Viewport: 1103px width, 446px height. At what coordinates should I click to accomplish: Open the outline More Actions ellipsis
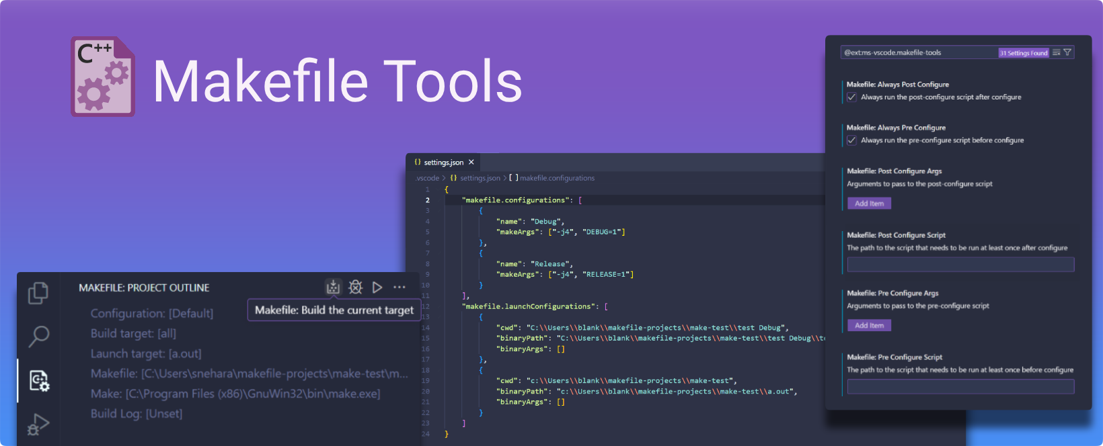pyautogui.click(x=400, y=287)
